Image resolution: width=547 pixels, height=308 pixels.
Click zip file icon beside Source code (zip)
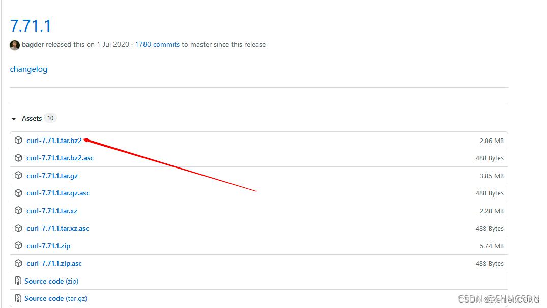pyautogui.click(x=18, y=281)
